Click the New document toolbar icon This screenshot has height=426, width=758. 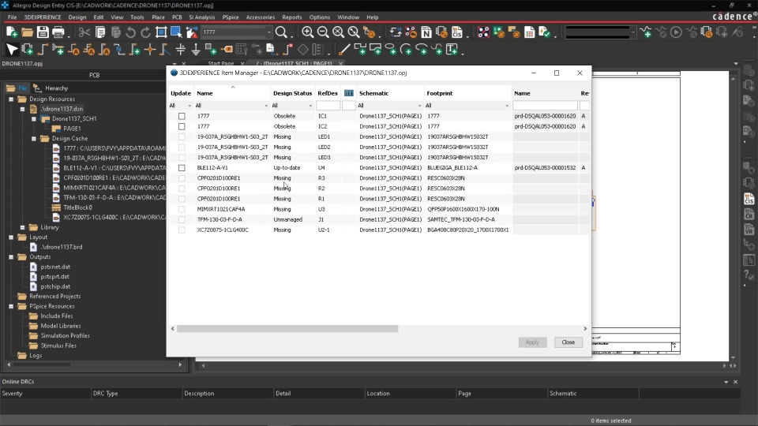(12, 32)
